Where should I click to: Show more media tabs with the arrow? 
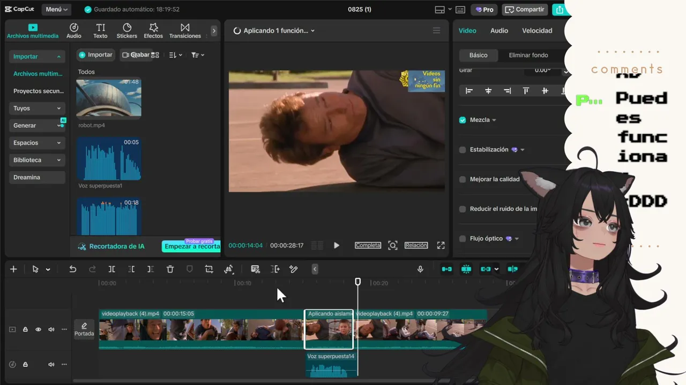pos(214,31)
